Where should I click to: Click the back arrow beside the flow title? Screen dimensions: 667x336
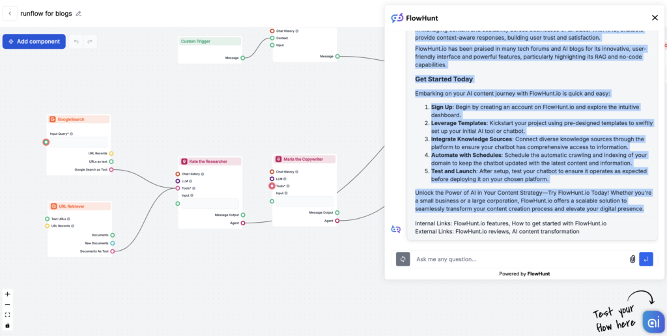coord(9,14)
